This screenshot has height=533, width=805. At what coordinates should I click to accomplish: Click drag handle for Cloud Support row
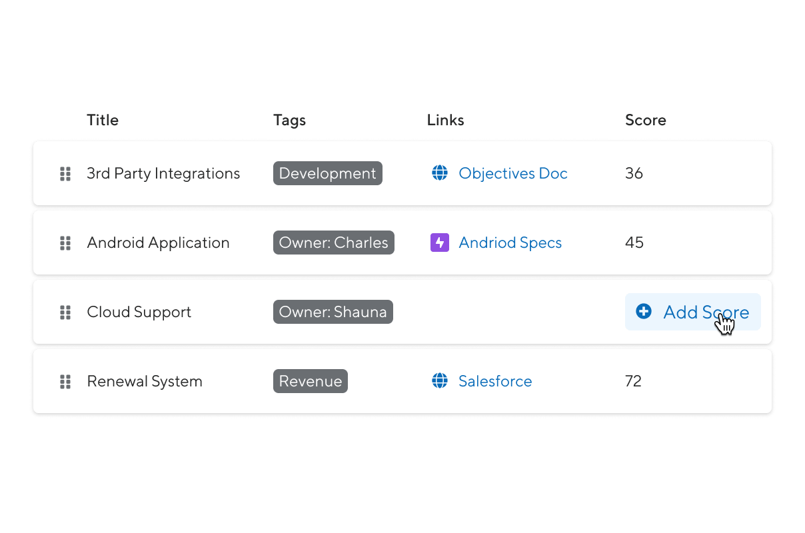tap(65, 312)
